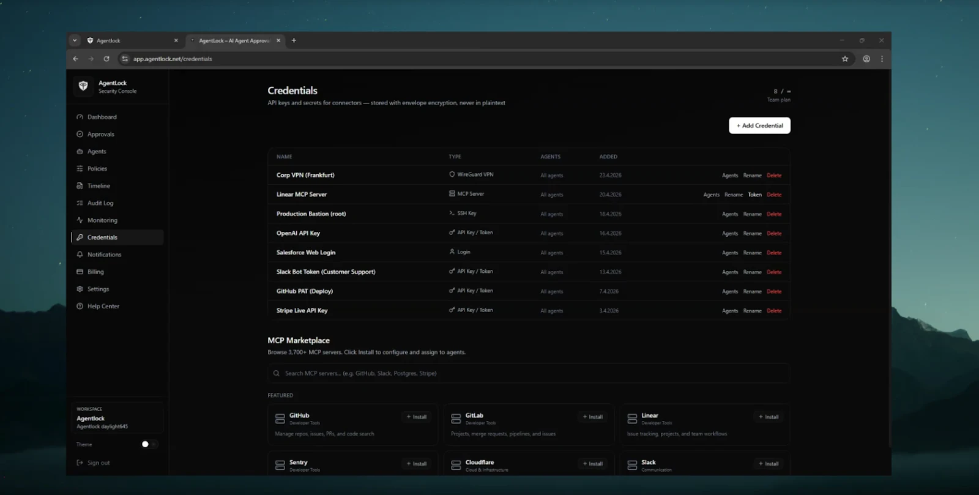979x495 pixels.
Task: Click the Search MCP servers field
Action: tap(529, 373)
